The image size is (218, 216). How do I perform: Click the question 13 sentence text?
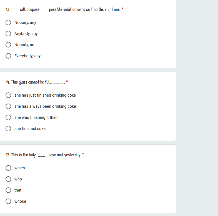click(63, 9)
